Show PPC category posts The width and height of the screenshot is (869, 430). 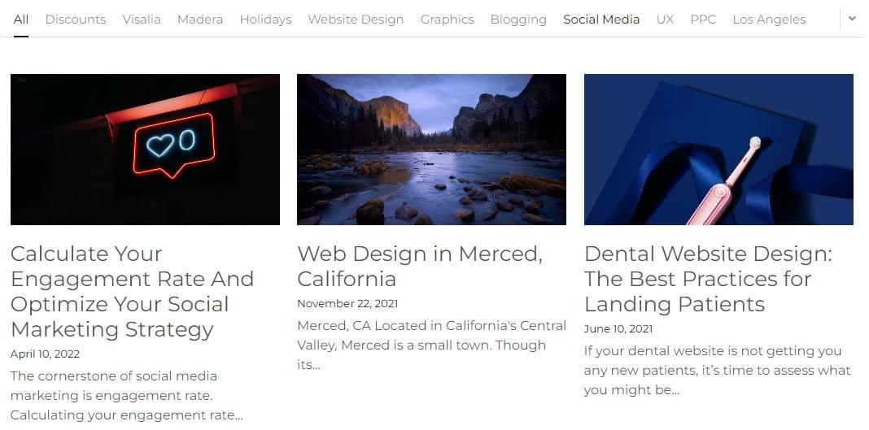pos(703,20)
